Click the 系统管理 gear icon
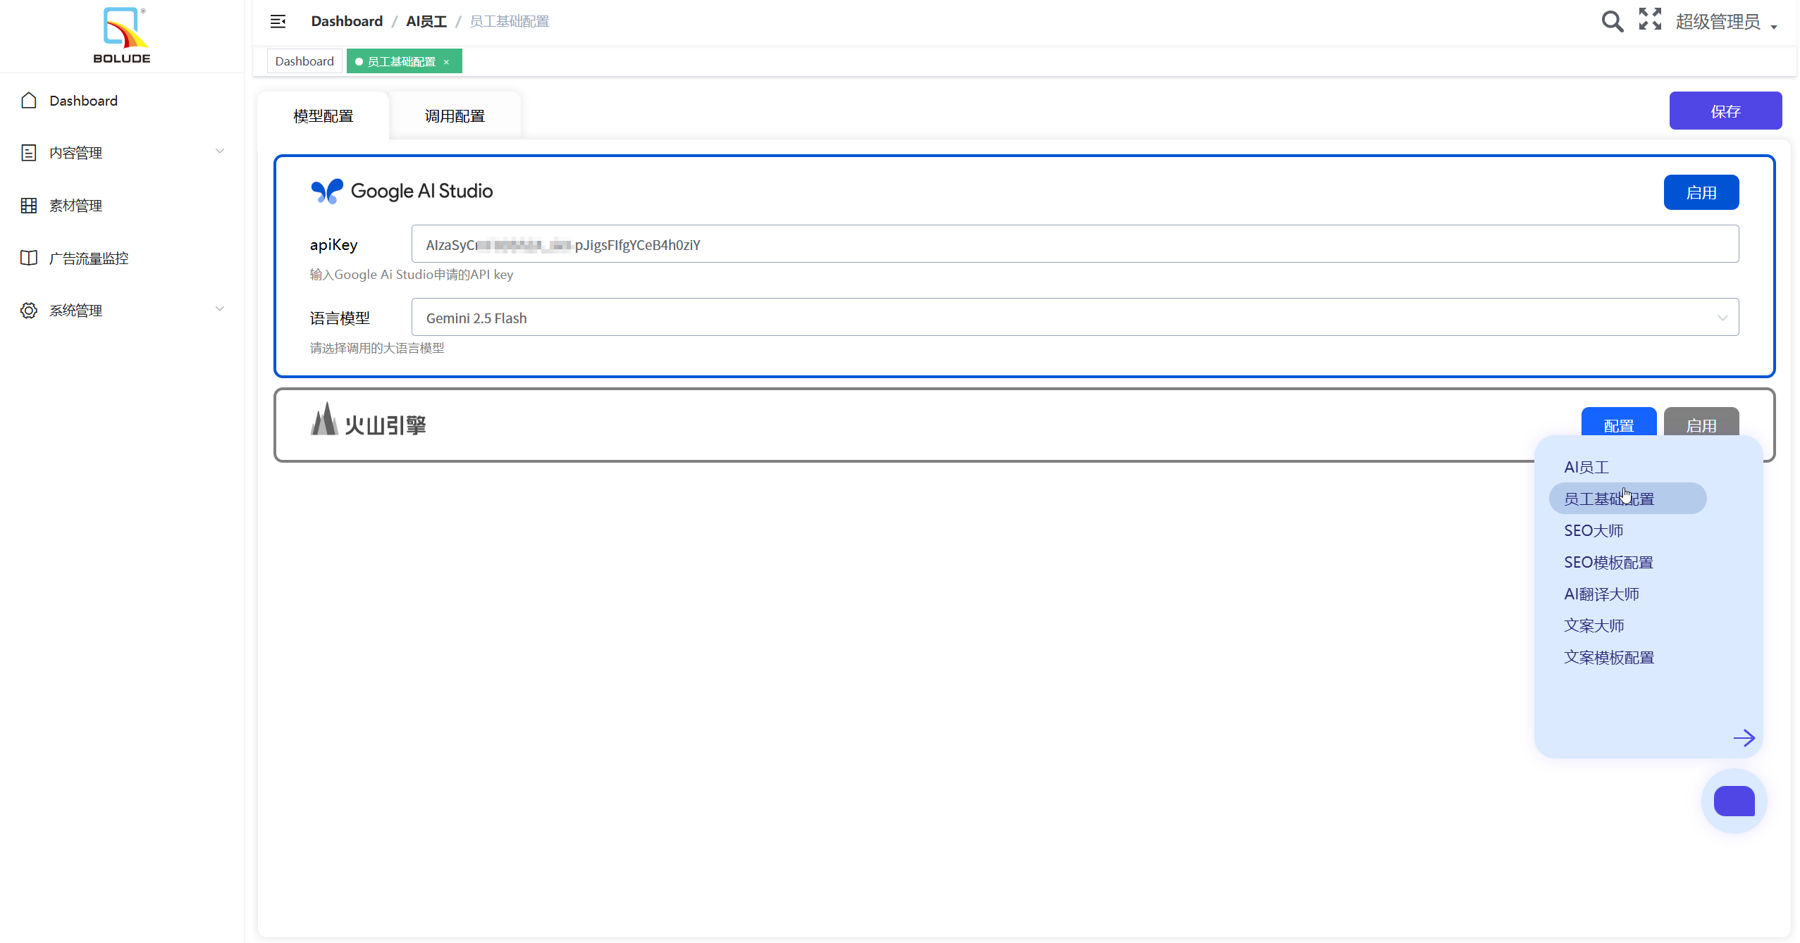Image resolution: width=1800 pixels, height=943 pixels. pos(29,311)
